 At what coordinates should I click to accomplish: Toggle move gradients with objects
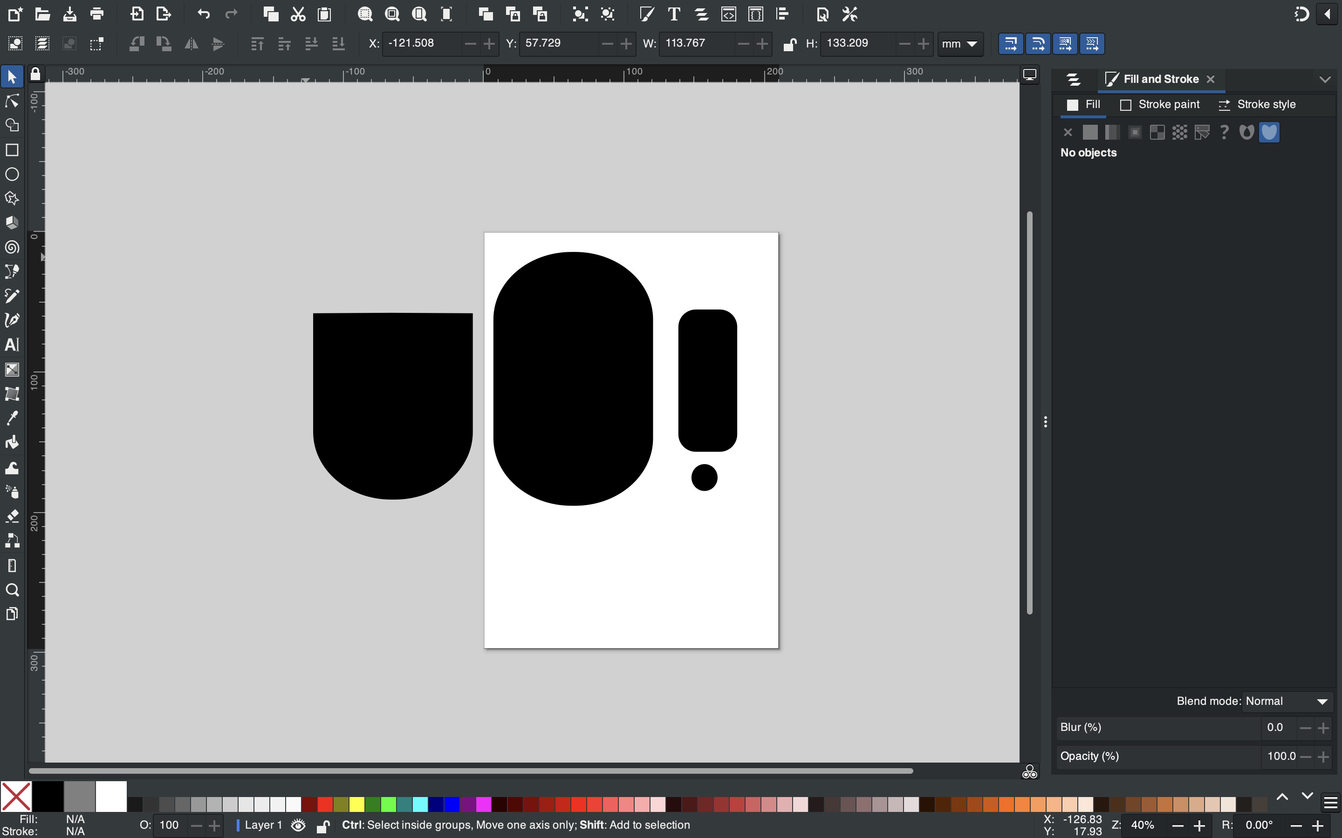(1065, 44)
